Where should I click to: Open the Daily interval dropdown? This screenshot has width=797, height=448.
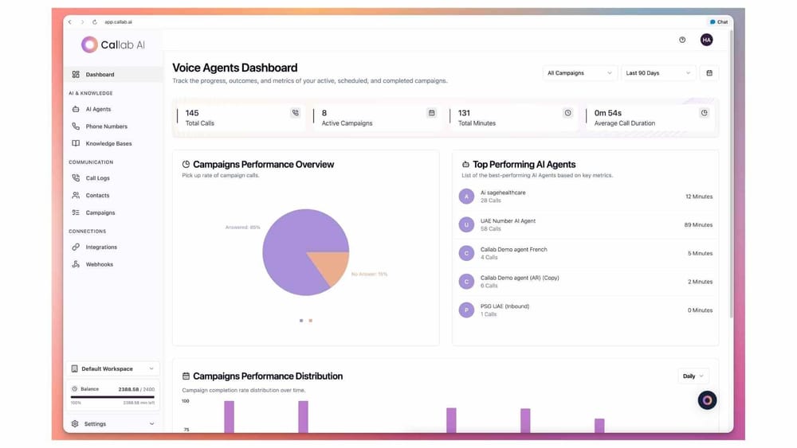pyautogui.click(x=693, y=376)
